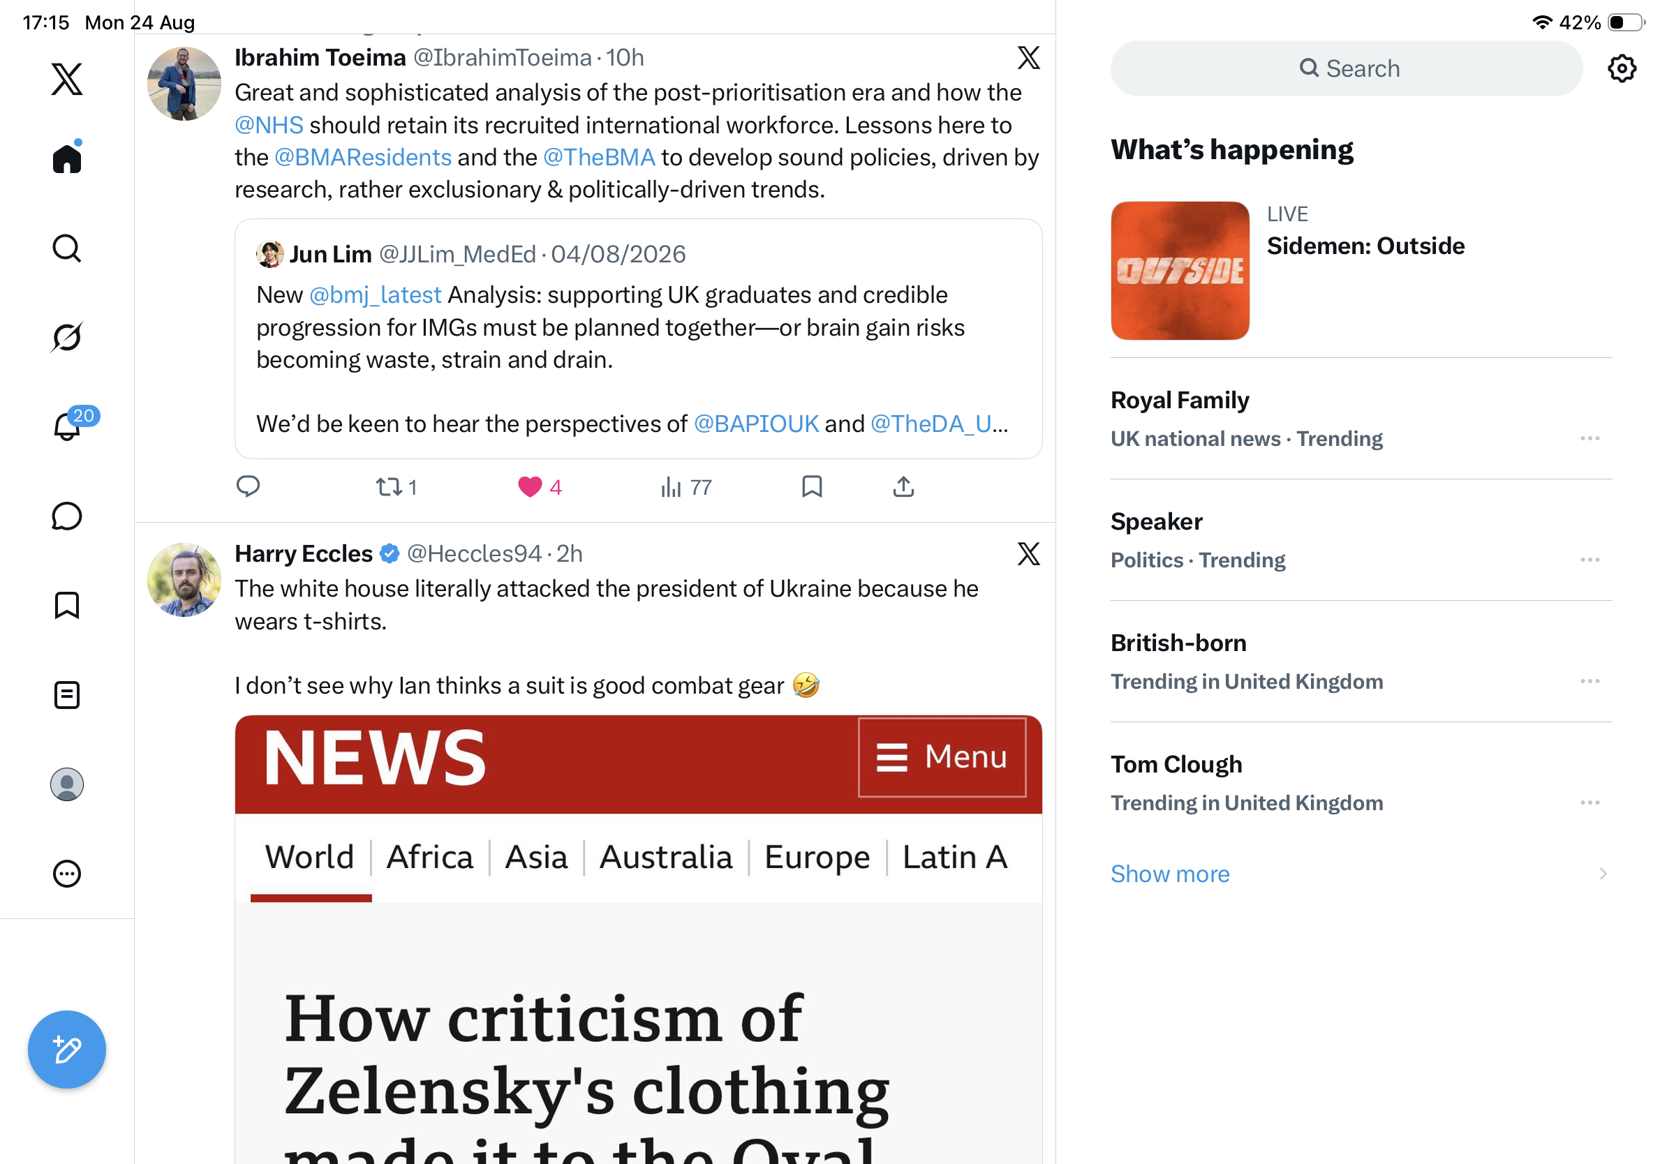This screenshot has height=1164, width=1667.
Task: Open more options for Royal Family trend
Action: click(x=1590, y=438)
